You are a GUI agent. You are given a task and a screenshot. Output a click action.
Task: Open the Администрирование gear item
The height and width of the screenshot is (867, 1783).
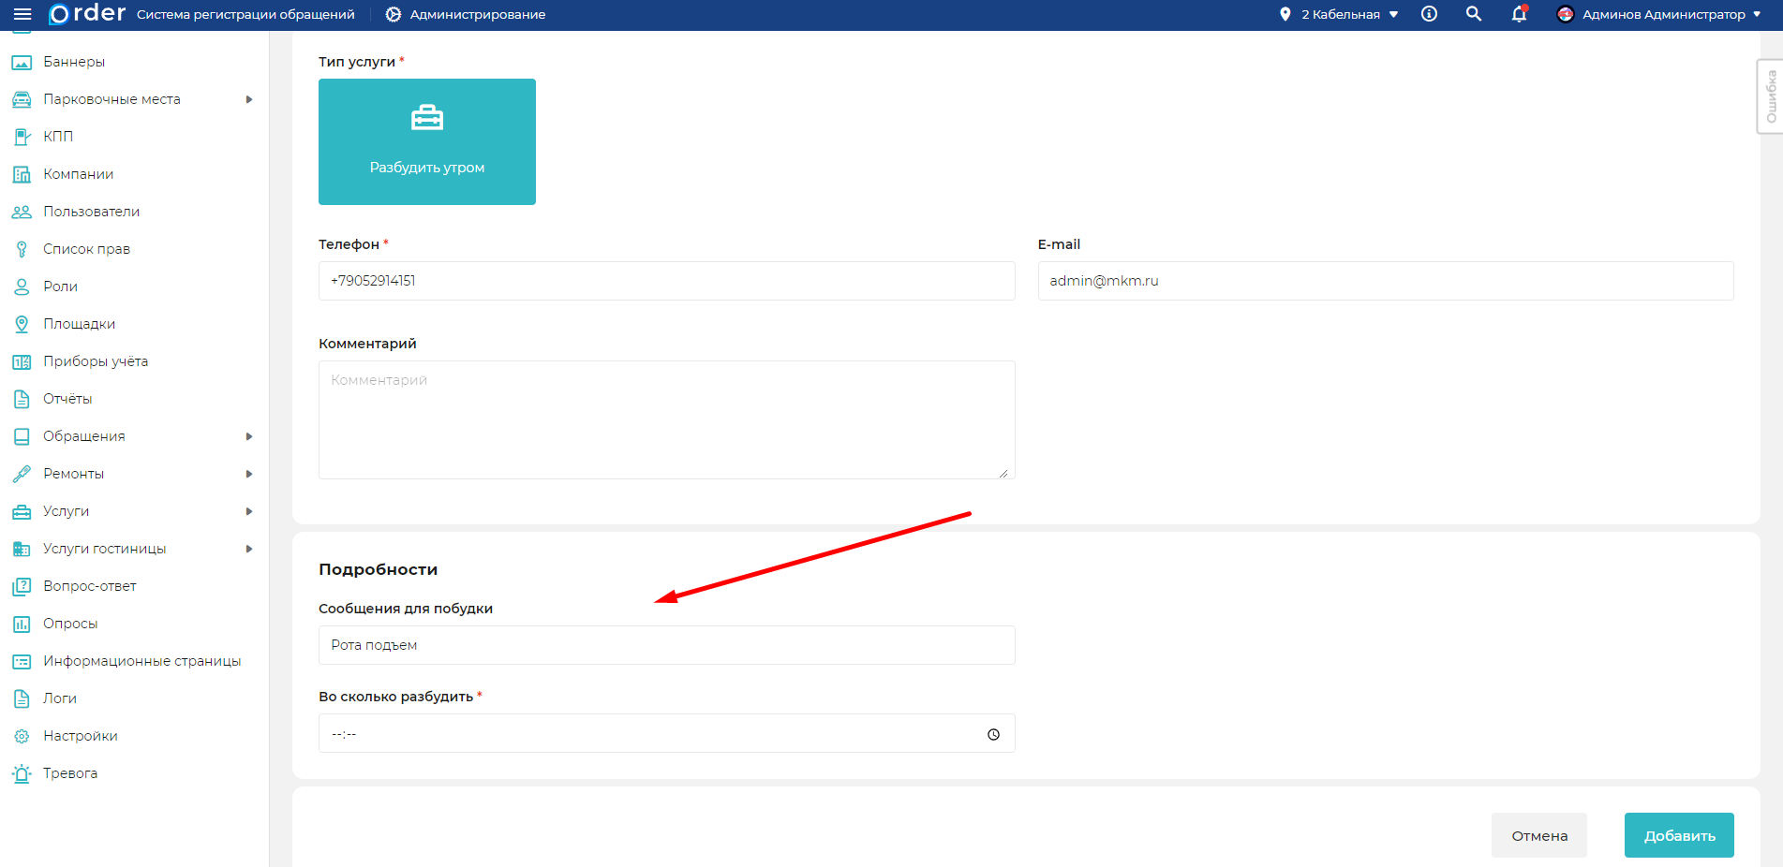(466, 14)
